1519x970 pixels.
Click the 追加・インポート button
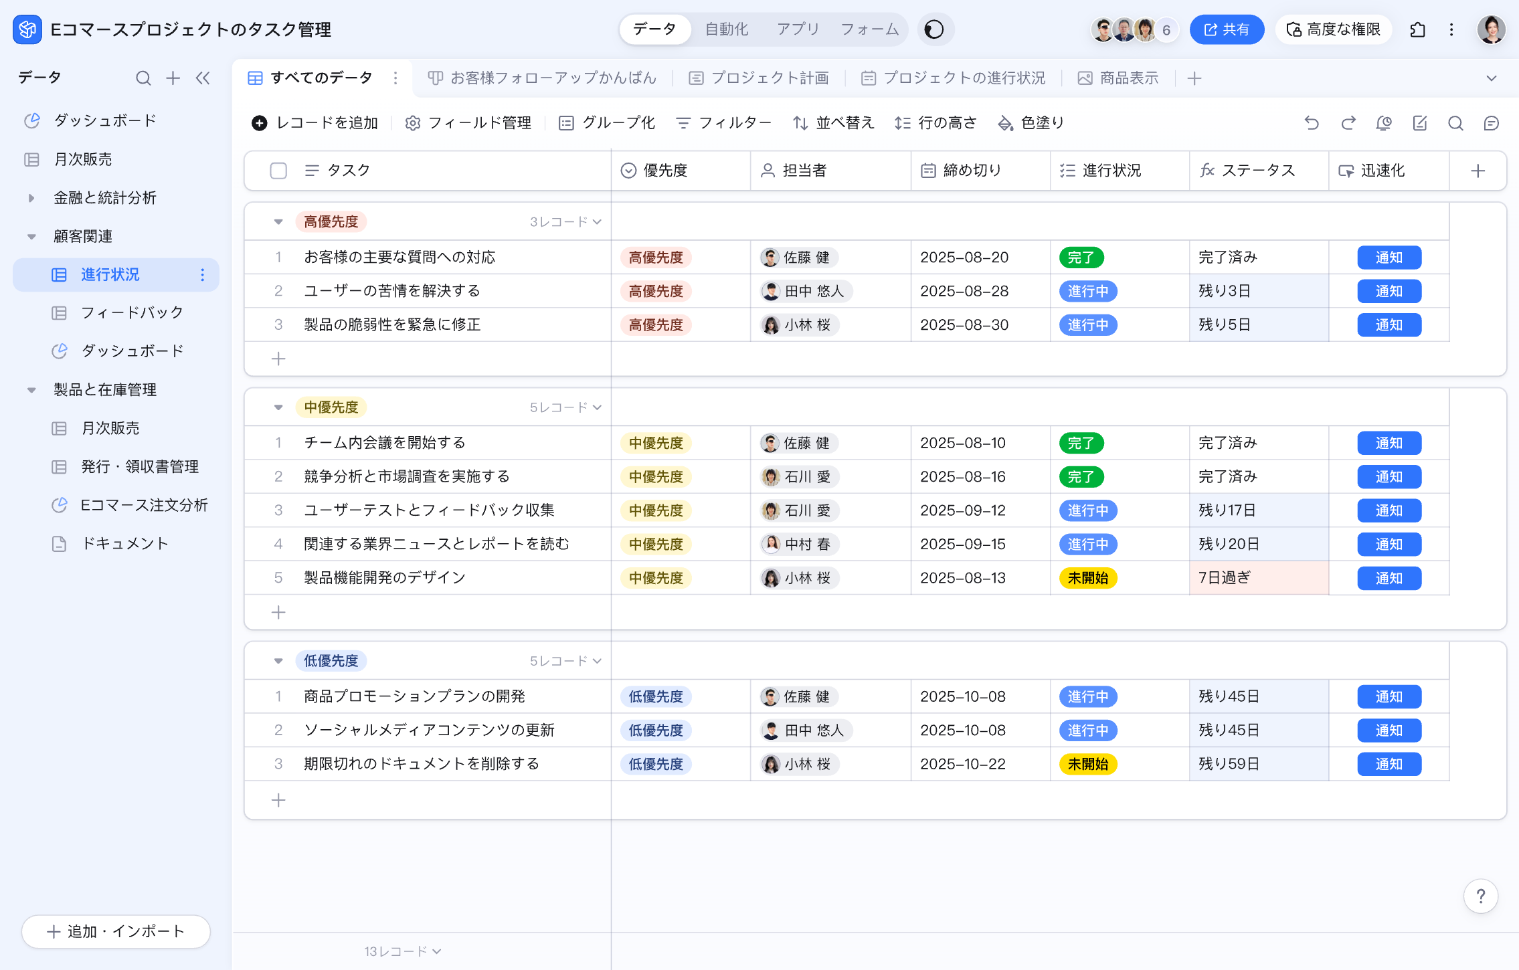point(116,931)
